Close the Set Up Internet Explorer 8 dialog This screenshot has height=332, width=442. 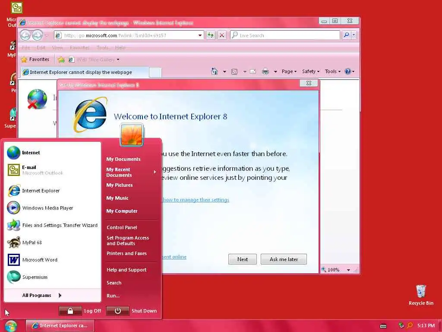pos(309,83)
